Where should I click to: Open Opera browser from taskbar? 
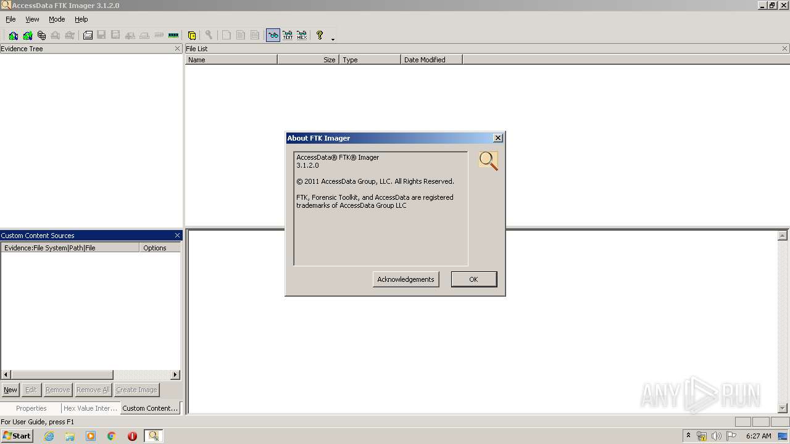(x=132, y=436)
